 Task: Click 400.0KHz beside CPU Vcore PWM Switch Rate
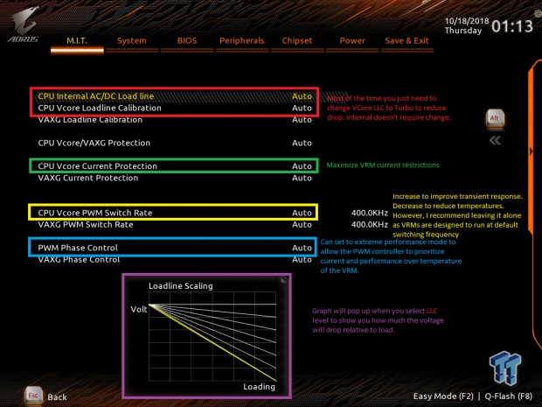click(370, 213)
